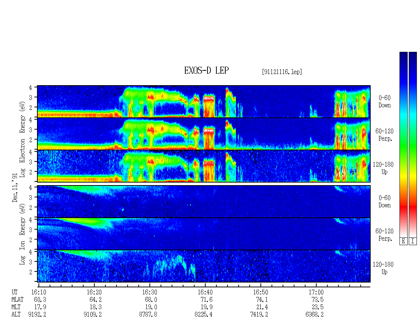
Task: Click the ALT value 9109.2
Action: (x=92, y=315)
